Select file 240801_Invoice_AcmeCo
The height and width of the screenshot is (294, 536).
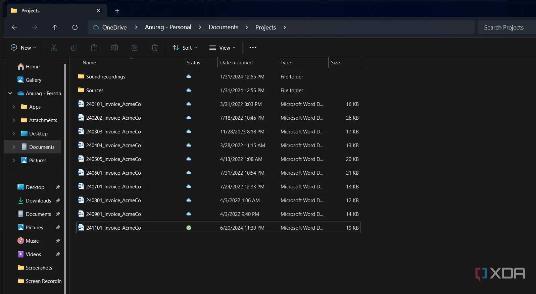(218, 200)
